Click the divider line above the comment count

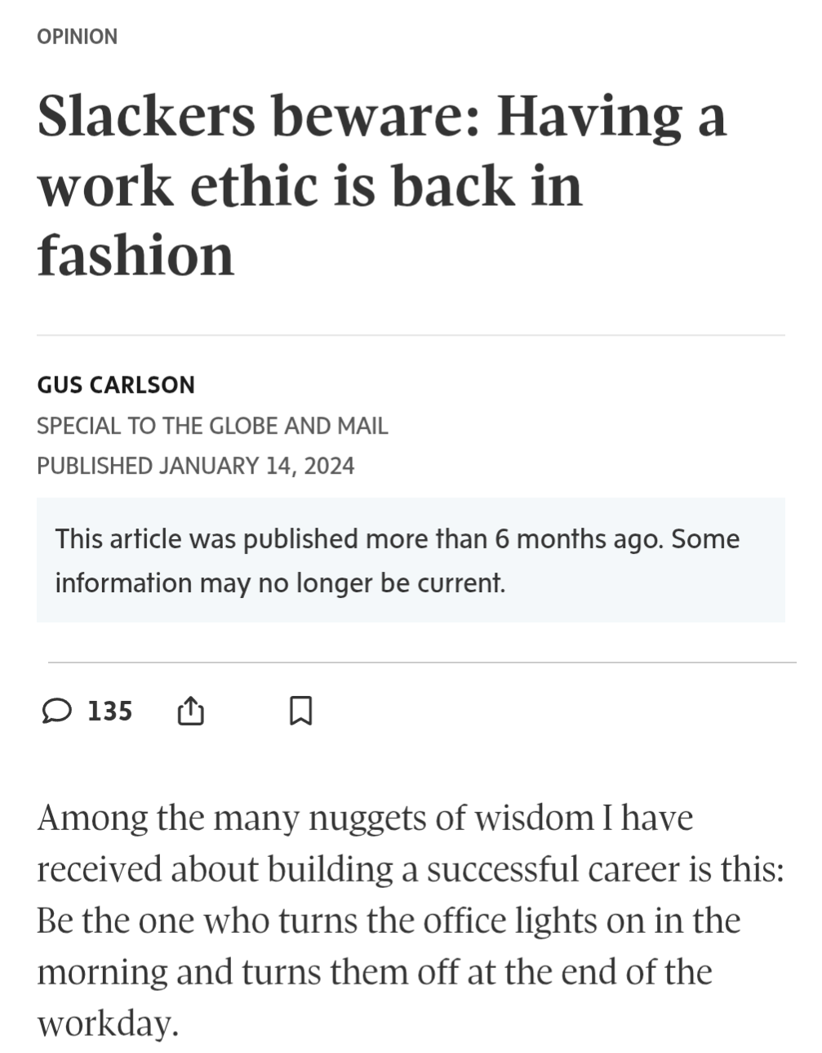tap(422, 663)
